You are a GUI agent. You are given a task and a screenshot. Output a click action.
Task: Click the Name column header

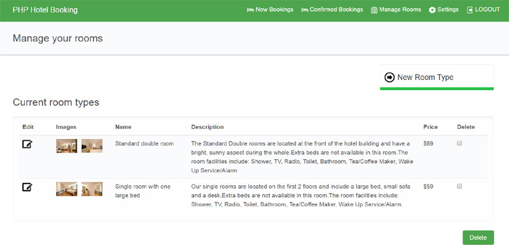click(x=123, y=127)
